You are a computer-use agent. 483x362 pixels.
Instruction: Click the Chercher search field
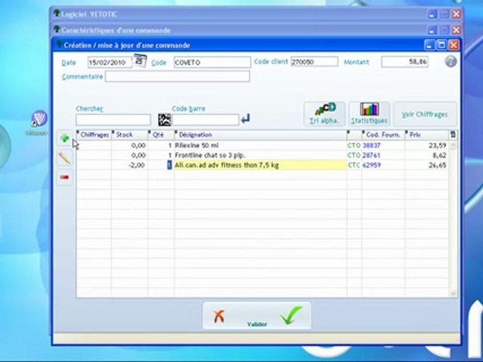point(113,120)
